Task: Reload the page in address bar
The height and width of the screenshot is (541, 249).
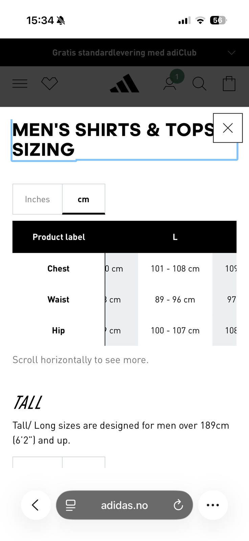Action: (178, 505)
